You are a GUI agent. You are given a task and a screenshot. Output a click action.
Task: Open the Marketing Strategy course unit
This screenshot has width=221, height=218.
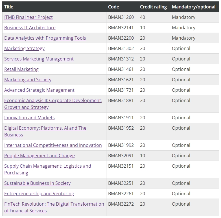tap(24, 48)
